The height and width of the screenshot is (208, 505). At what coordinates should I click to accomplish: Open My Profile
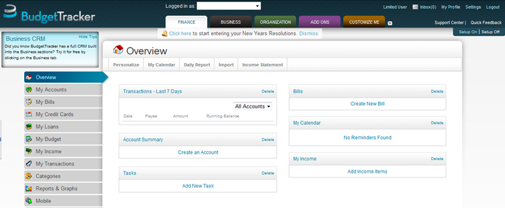[x=451, y=7]
